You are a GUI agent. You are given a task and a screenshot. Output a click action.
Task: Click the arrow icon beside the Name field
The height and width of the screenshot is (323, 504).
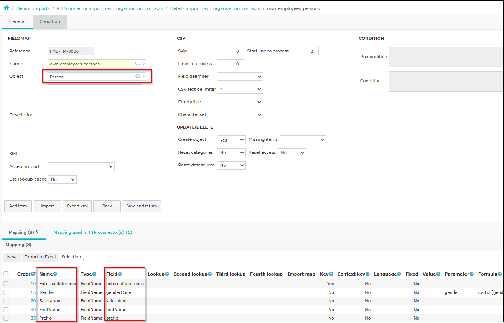[144, 64]
